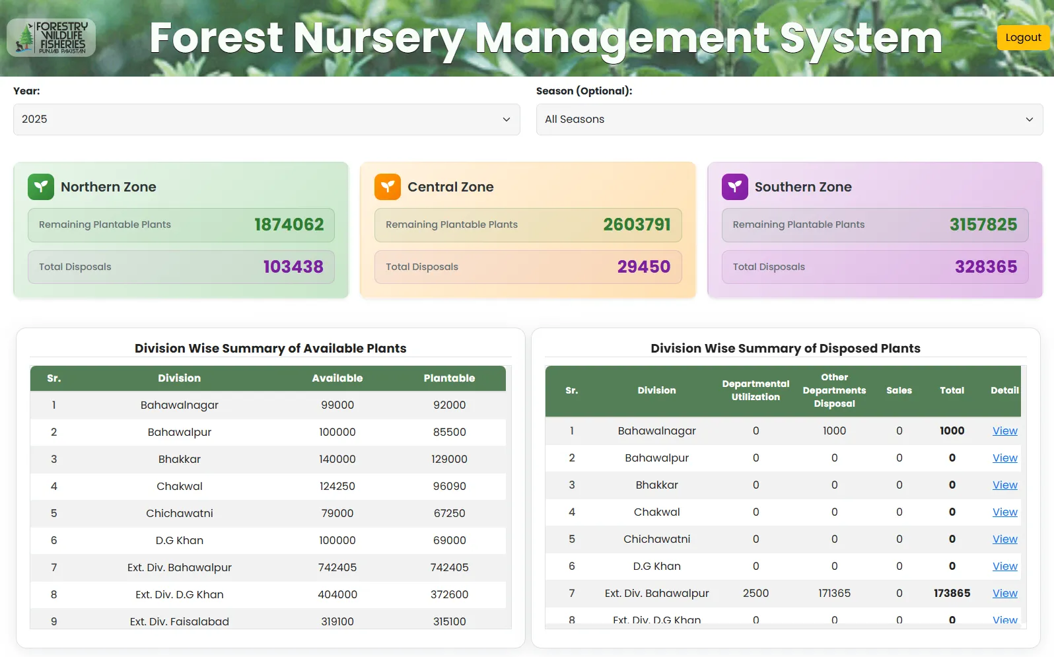Open View link for Bahawalpur disposals

click(x=1004, y=458)
